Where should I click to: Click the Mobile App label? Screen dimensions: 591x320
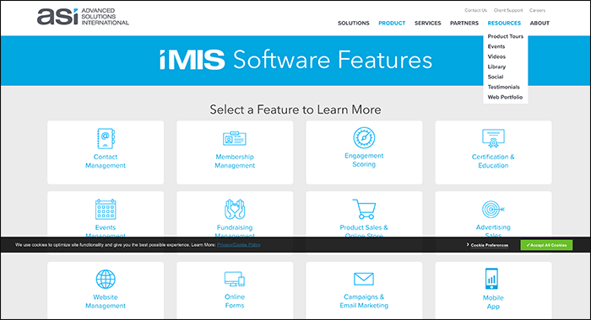[493, 302]
